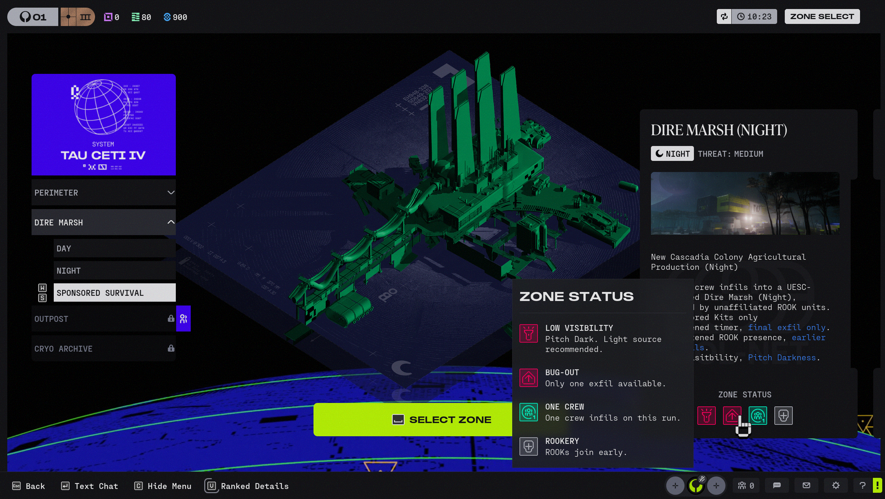Viewport: 885px width, 499px height.
Task: Click the purple crew icon beside Outpost
Action: click(183, 319)
